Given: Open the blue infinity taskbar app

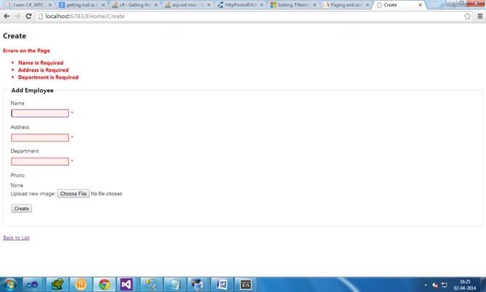Looking at the screenshot, I should (32, 284).
